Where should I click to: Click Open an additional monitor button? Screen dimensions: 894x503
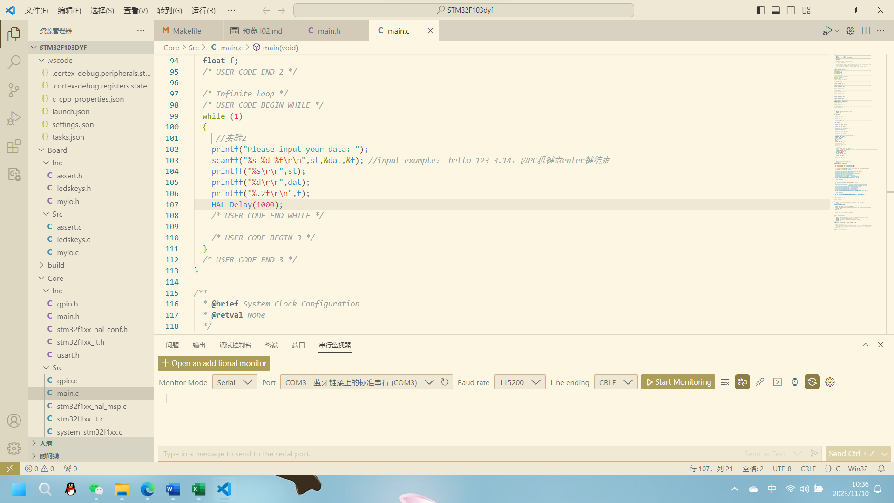click(214, 363)
